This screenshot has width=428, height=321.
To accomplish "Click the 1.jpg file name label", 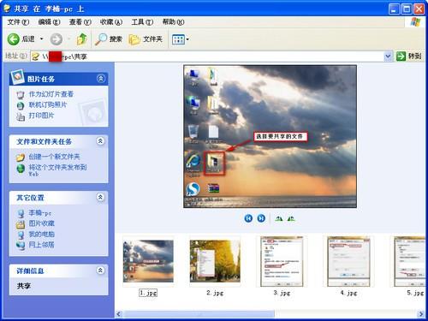I will [148, 293].
